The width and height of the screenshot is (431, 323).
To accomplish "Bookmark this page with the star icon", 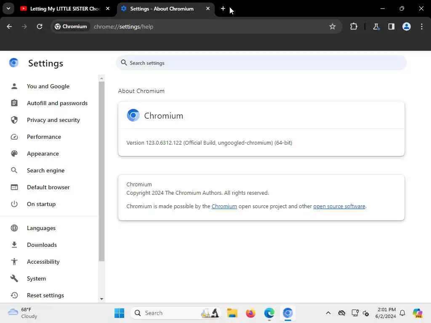I will [333, 26].
